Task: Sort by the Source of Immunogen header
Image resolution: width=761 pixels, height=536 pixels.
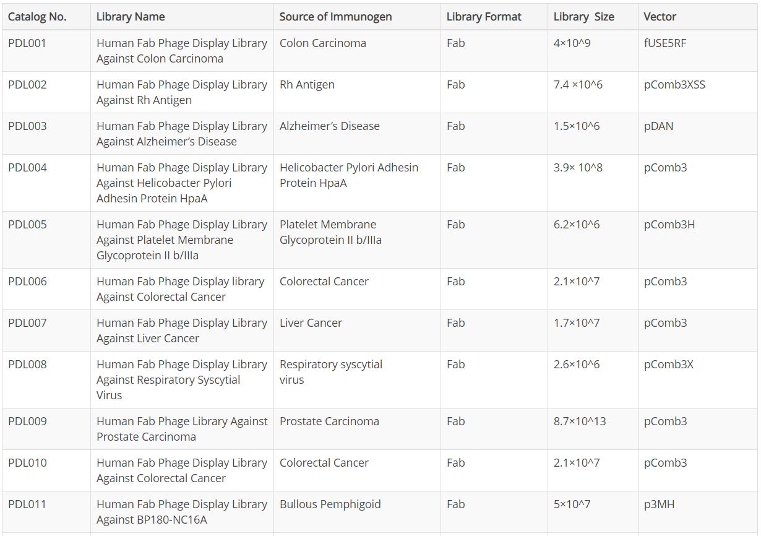Action: point(335,17)
